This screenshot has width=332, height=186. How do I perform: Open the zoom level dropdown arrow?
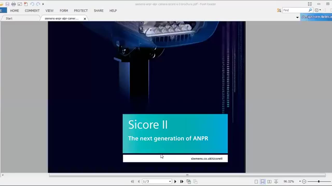pos(300,182)
